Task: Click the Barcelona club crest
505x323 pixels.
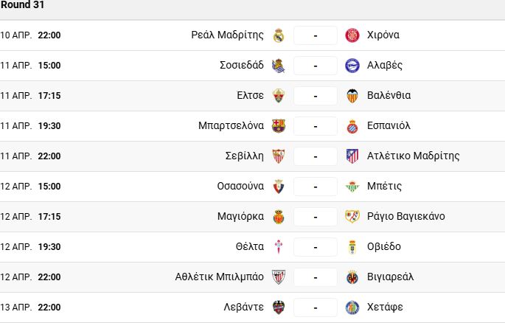Action: (278, 126)
